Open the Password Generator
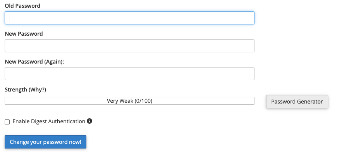337x152 pixels. [297, 102]
